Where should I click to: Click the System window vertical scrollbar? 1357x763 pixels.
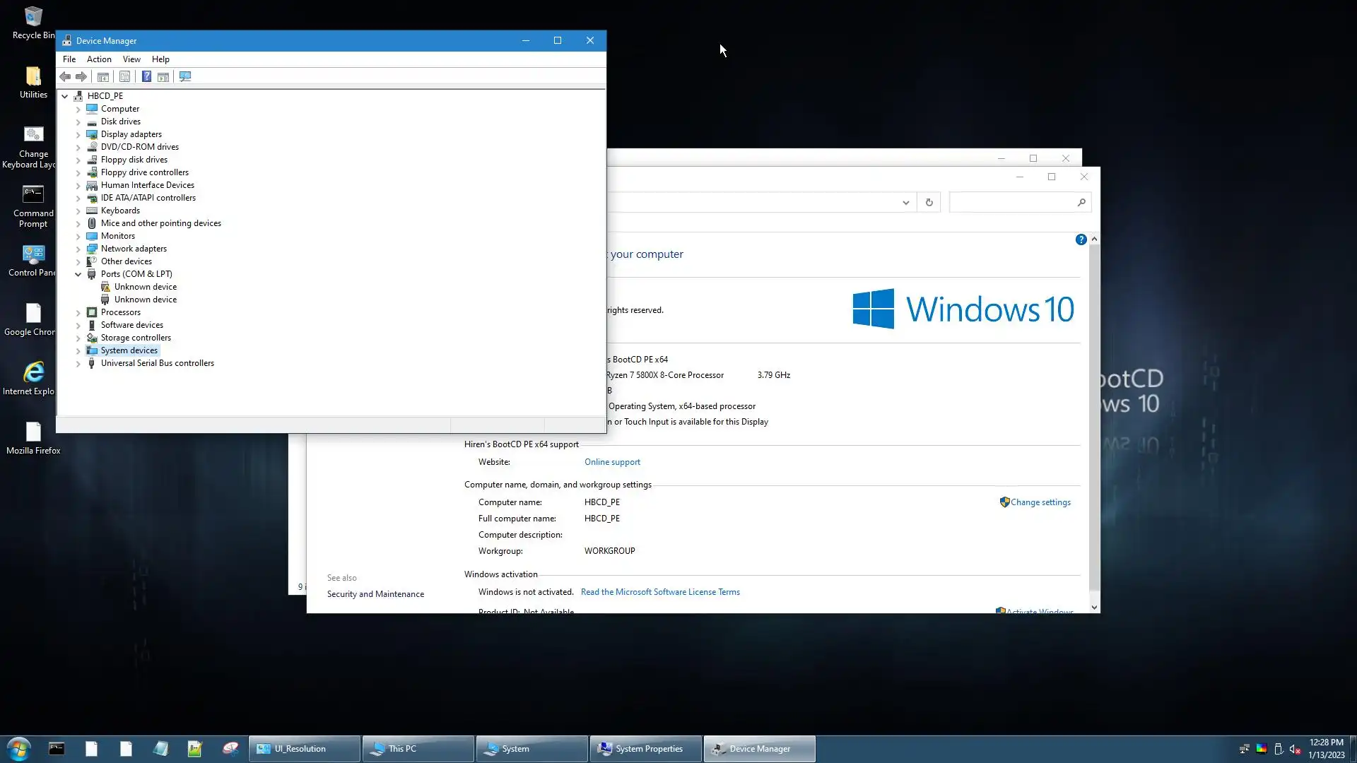[1094, 424]
